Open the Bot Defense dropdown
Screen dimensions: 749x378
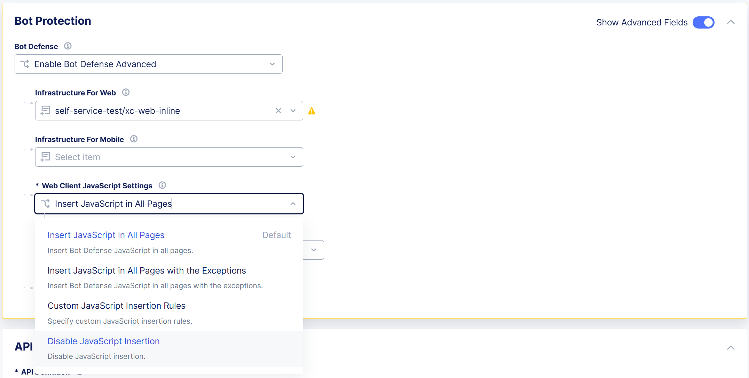pyautogui.click(x=272, y=64)
